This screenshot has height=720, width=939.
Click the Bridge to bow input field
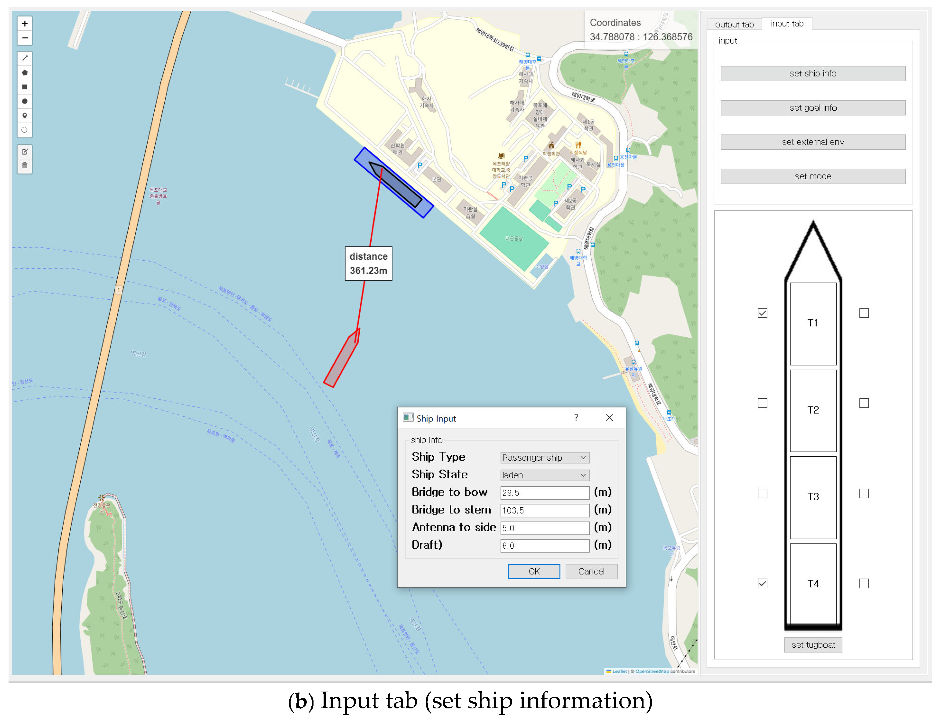[545, 493]
